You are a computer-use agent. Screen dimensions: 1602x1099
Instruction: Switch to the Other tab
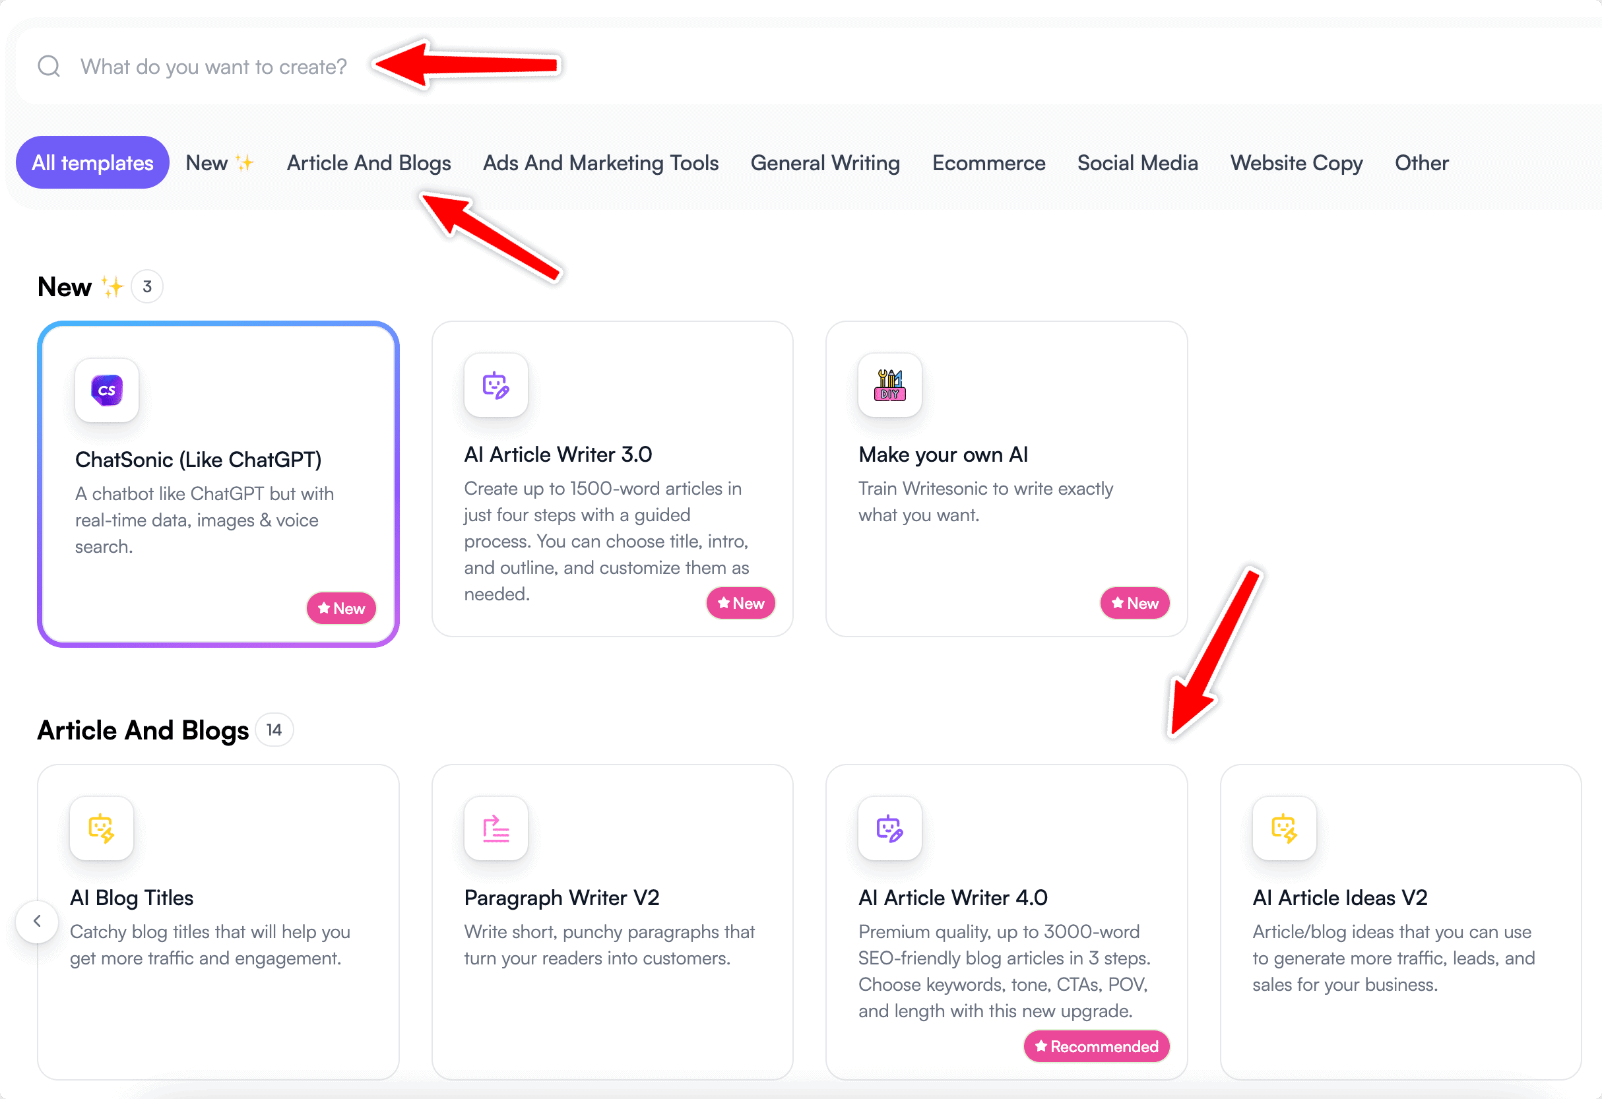point(1421,163)
